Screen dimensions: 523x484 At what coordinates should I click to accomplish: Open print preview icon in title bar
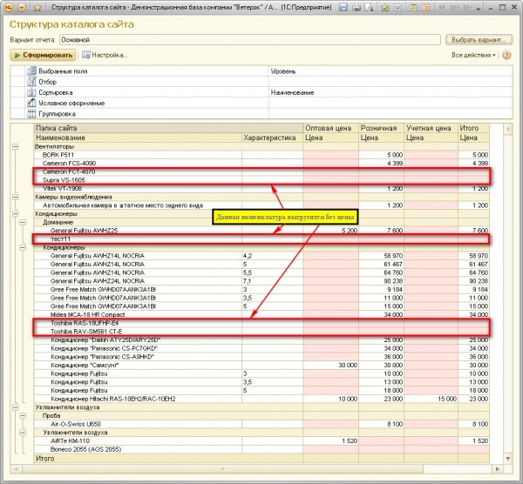coord(367,7)
